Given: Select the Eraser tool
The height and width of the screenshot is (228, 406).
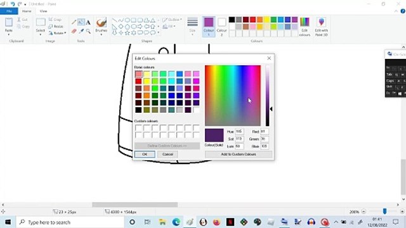Looking at the screenshot, I should (x=74, y=31).
